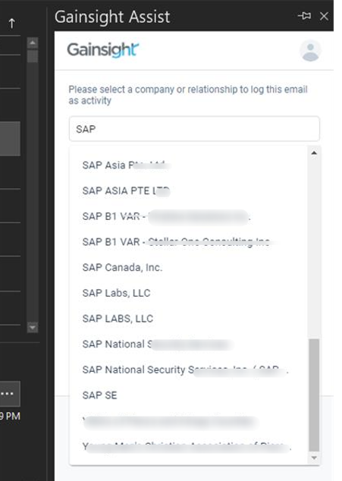Pin the Gainsight Assist pane

tap(304, 16)
